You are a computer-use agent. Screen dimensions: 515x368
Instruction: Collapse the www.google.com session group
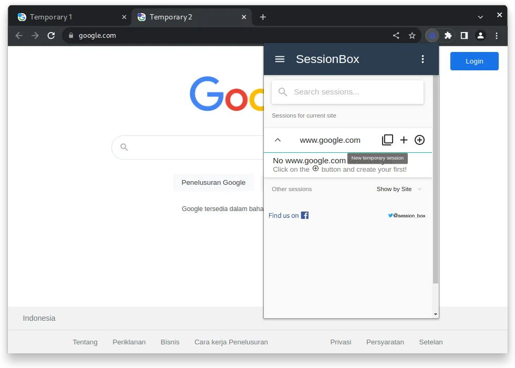pos(278,140)
